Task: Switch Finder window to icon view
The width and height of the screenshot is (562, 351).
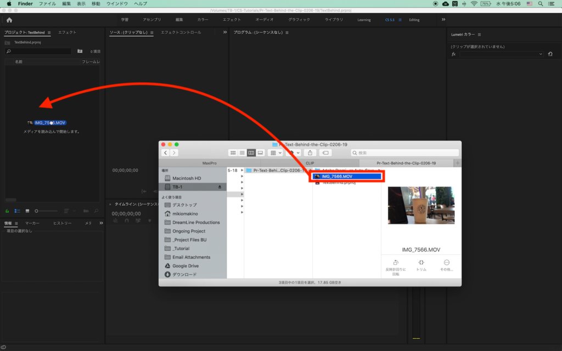Action: (x=232, y=153)
